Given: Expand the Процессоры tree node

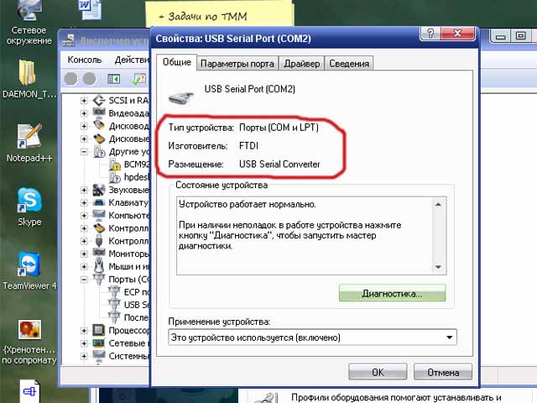Looking at the screenshot, I should tap(84, 330).
